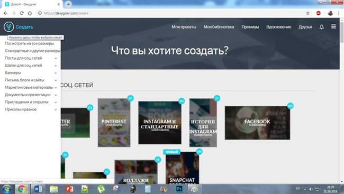
Task: Click the uTorrent taskbar icon
Action: tap(101, 189)
